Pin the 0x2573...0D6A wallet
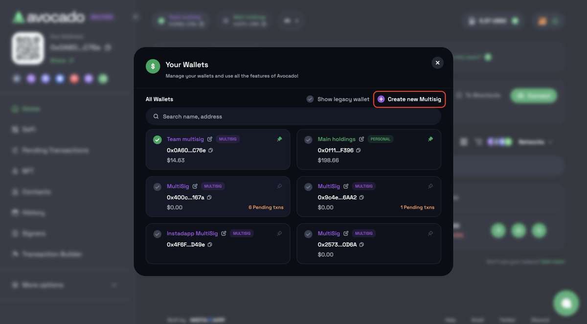The image size is (587, 324). [430, 233]
